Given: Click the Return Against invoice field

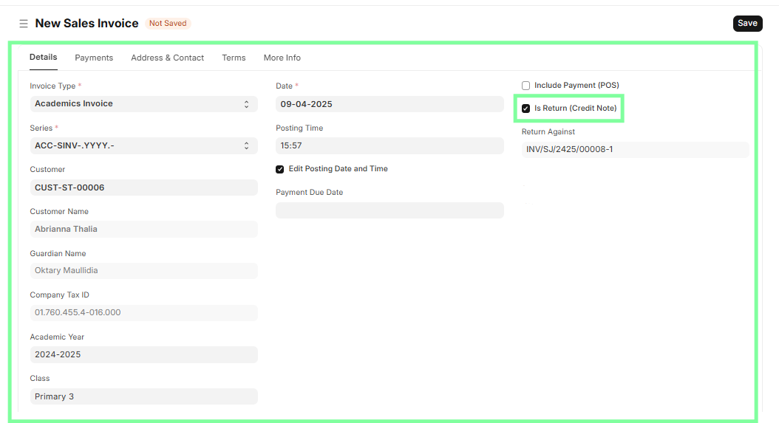Looking at the screenshot, I should 635,150.
